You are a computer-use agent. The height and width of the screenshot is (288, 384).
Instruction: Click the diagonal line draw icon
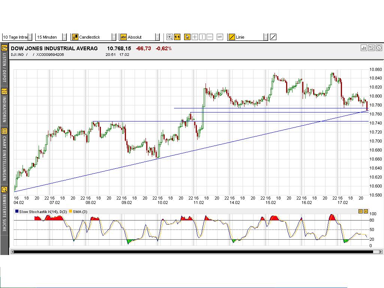point(273,37)
